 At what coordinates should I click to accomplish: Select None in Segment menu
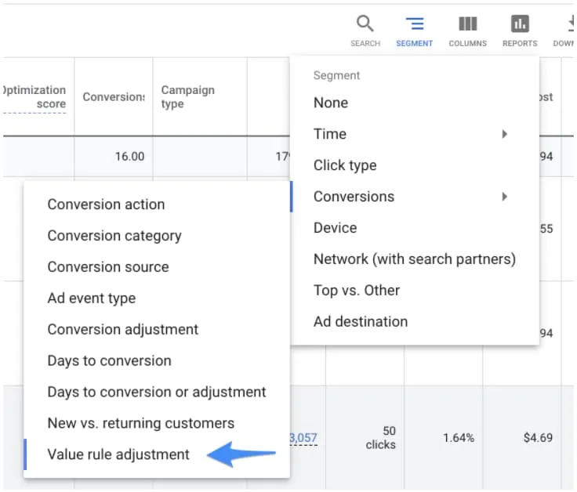point(331,103)
